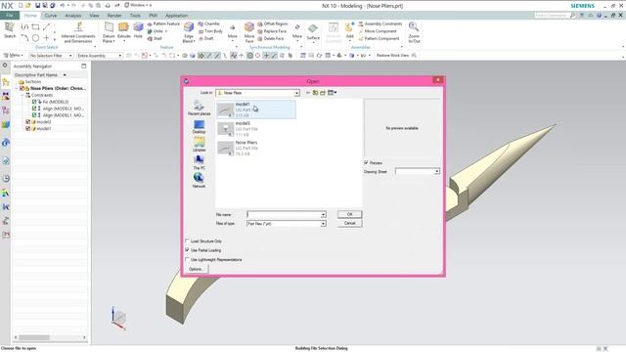Go to Desktop in the Open dialog
The height and width of the screenshot is (352, 626).
(199, 127)
